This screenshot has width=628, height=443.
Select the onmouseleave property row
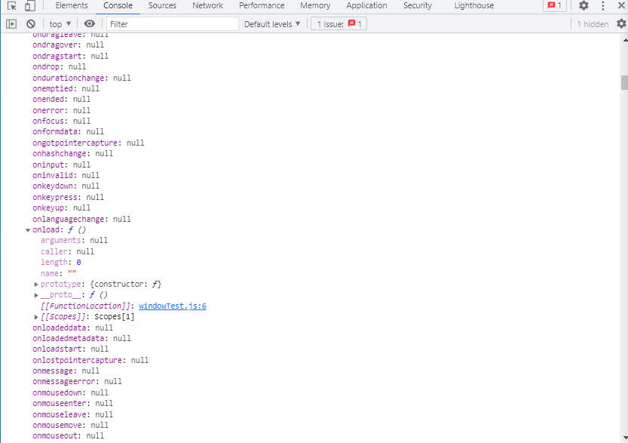pyautogui.click(x=73, y=414)
